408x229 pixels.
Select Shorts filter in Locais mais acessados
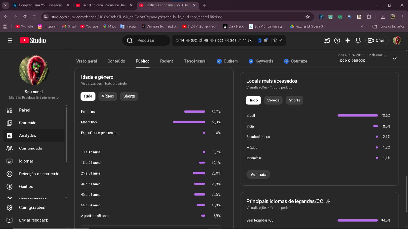pyautogui.click(x=294, y=100)
